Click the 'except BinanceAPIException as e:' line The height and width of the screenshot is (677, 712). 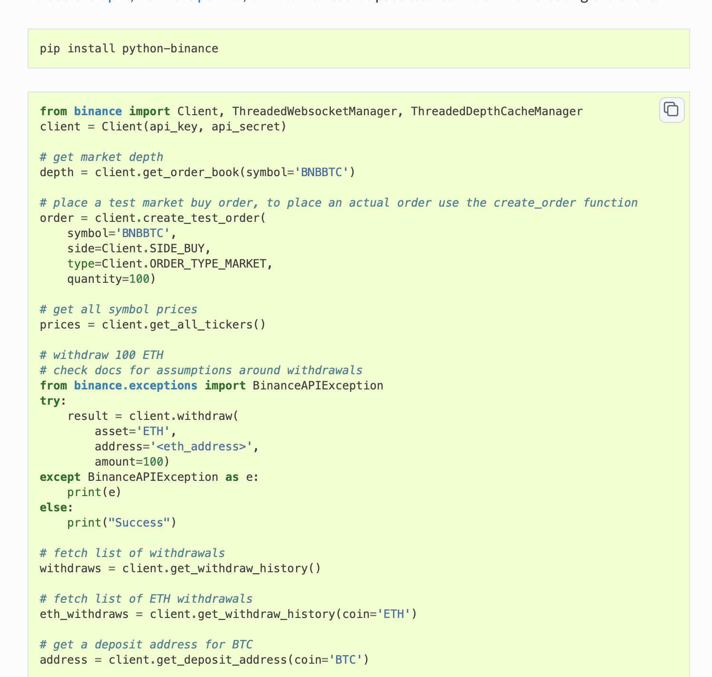pyautogui.click(x=149, y=477)
